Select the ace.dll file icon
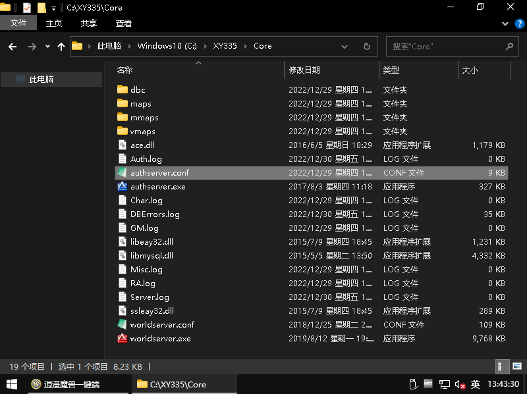The height and width of the screenshot is (394, 527). point(123,145)
